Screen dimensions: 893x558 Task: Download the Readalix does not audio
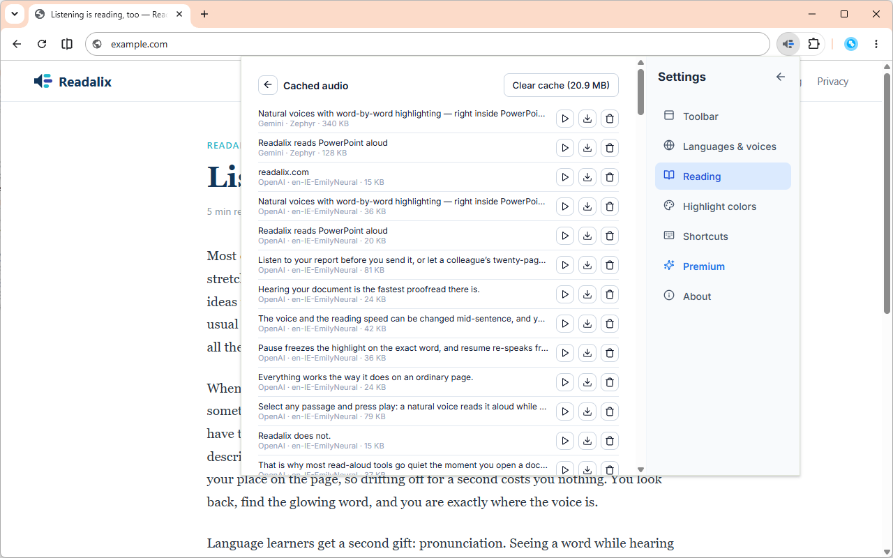(x=587, y=441)
